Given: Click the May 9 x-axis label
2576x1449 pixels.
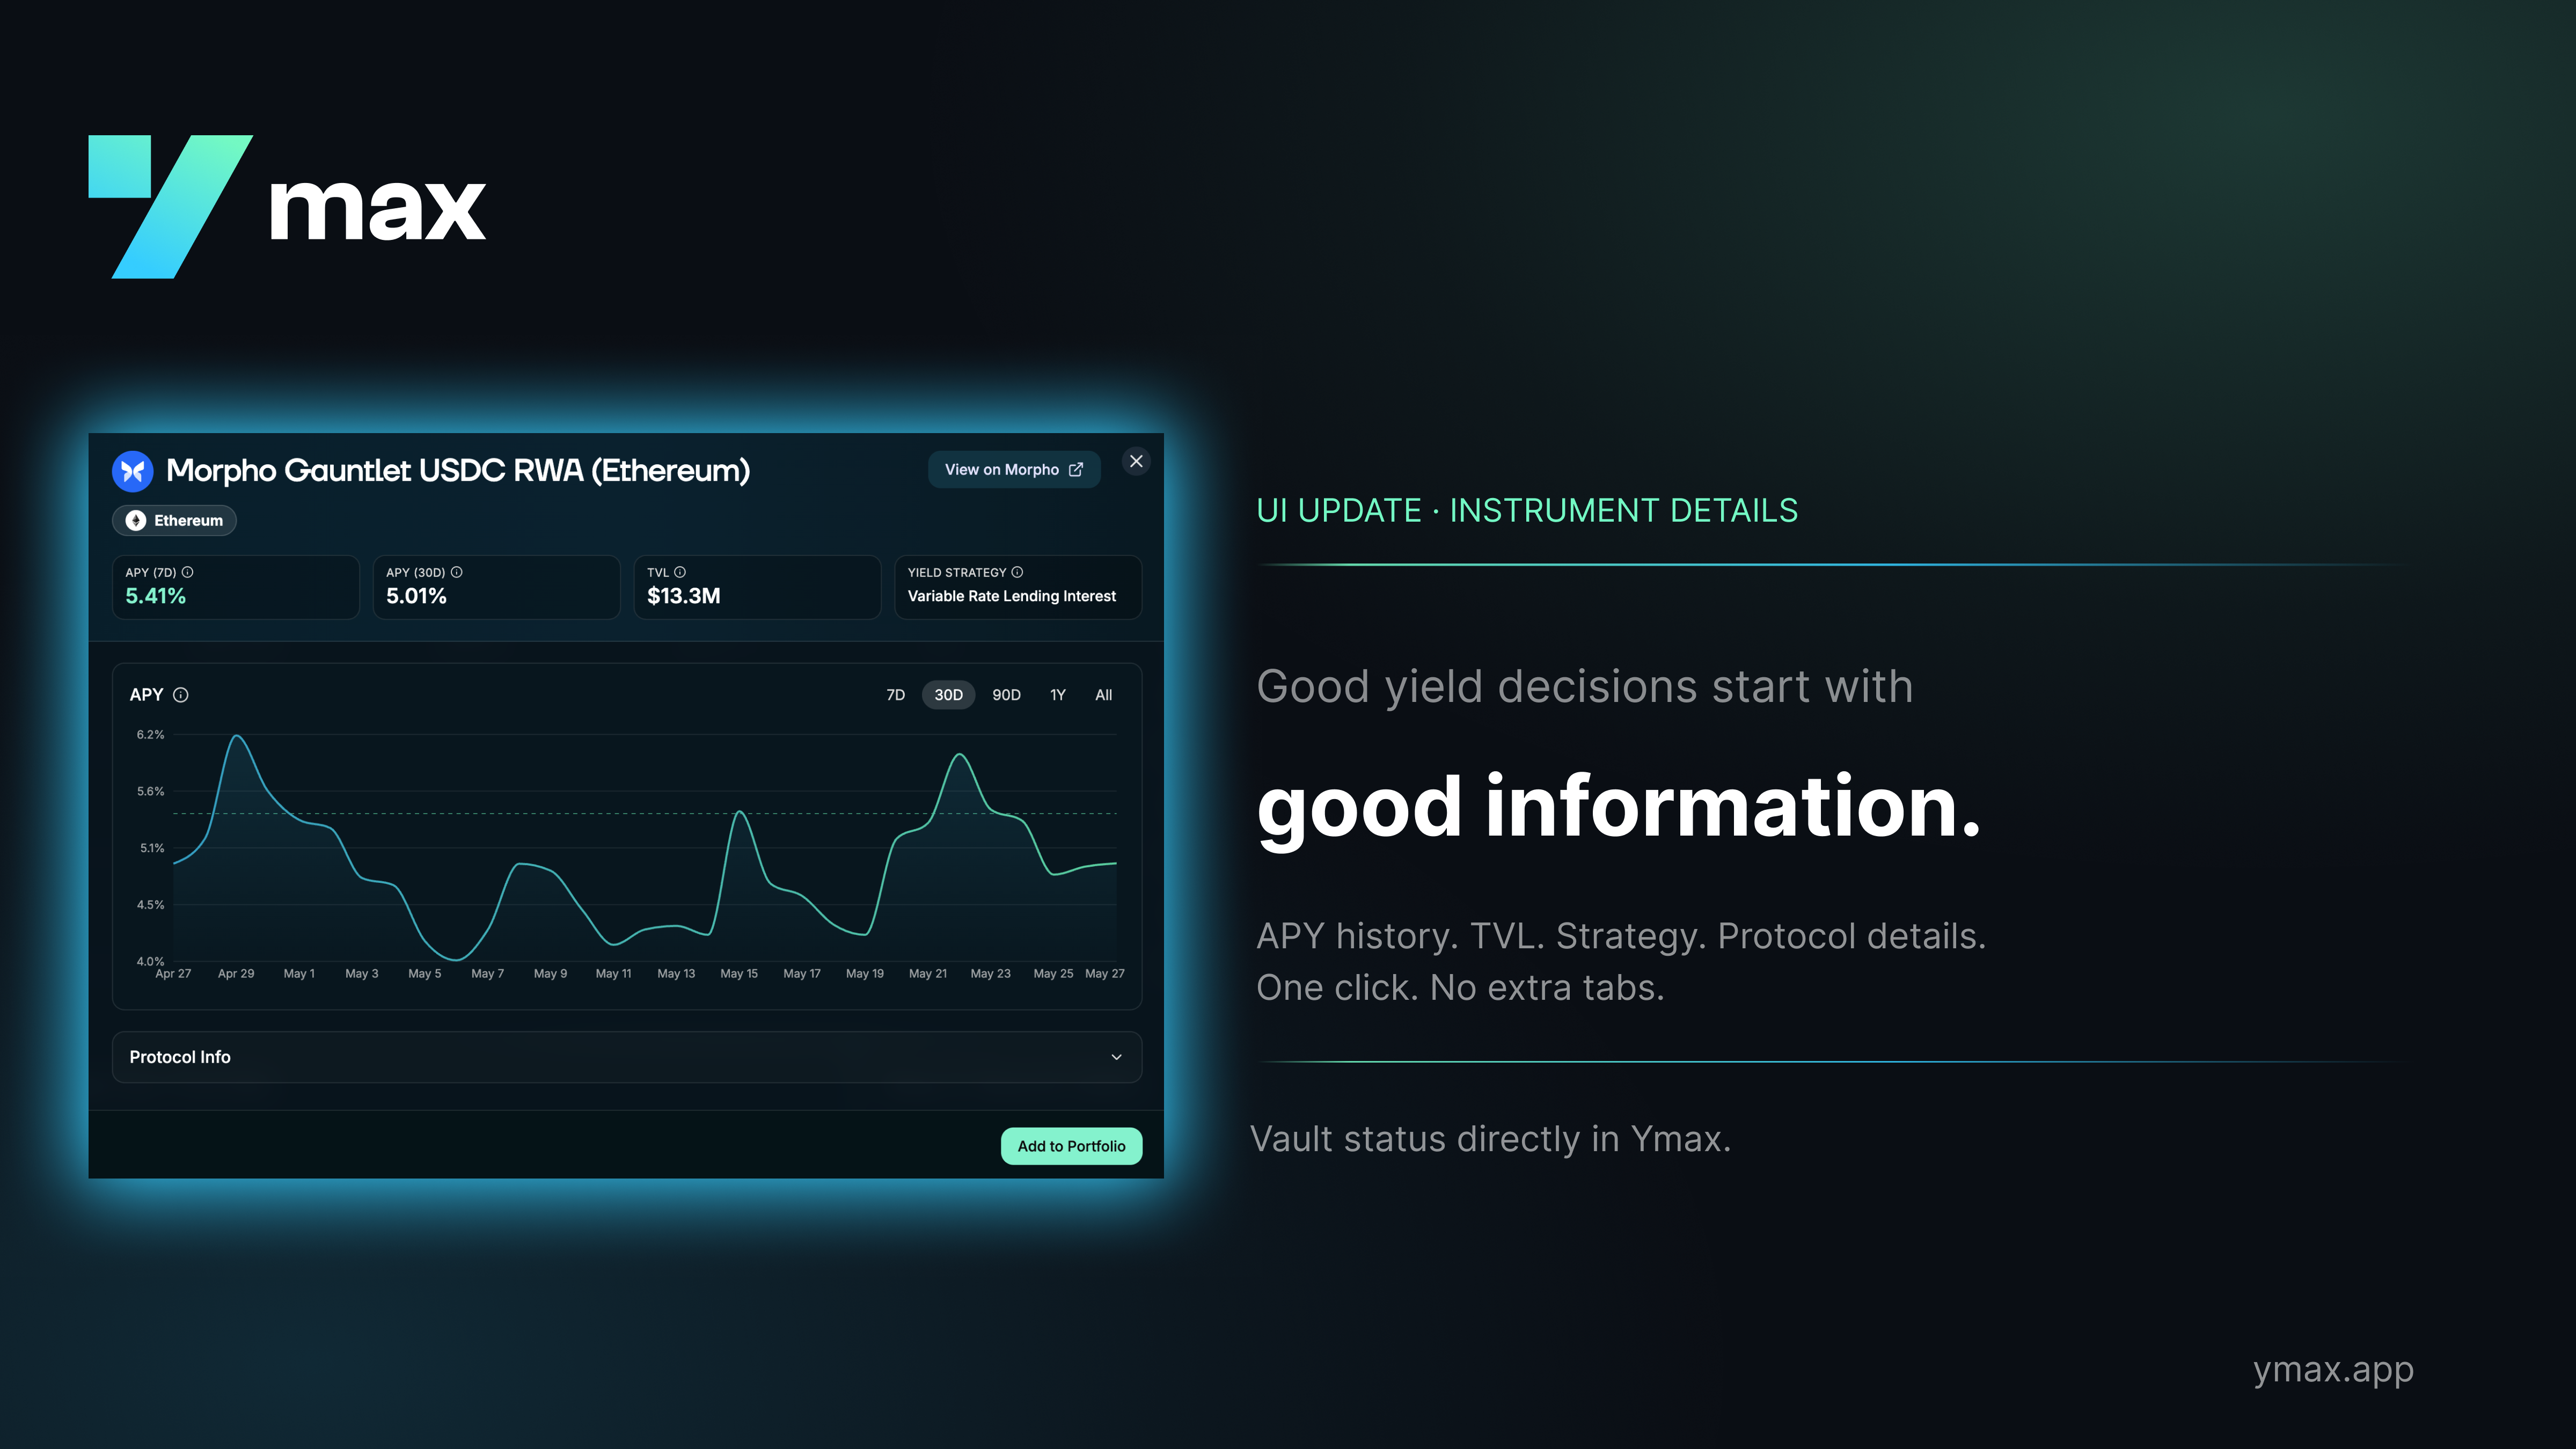Looking at the screenshot, I should pos(551,974).
